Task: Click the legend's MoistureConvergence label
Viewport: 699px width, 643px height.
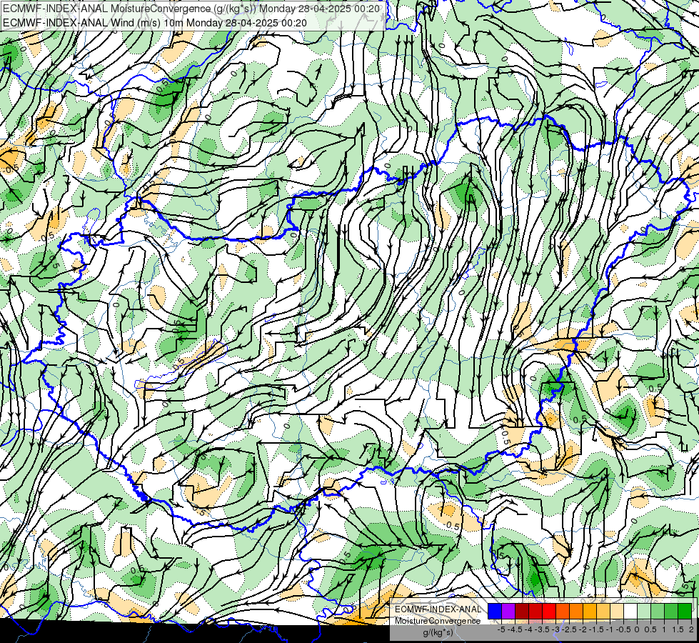Action: (438, 621)
